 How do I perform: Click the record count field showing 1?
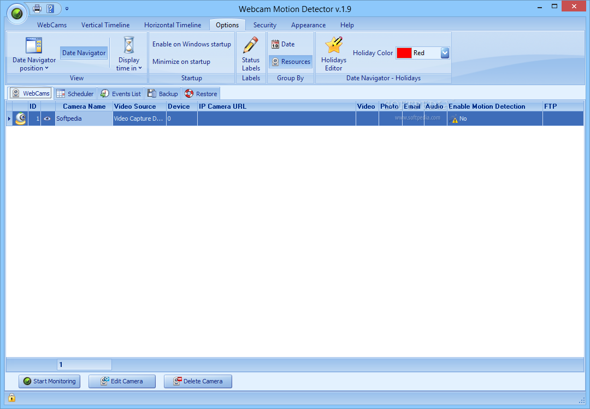coord(84,365)
